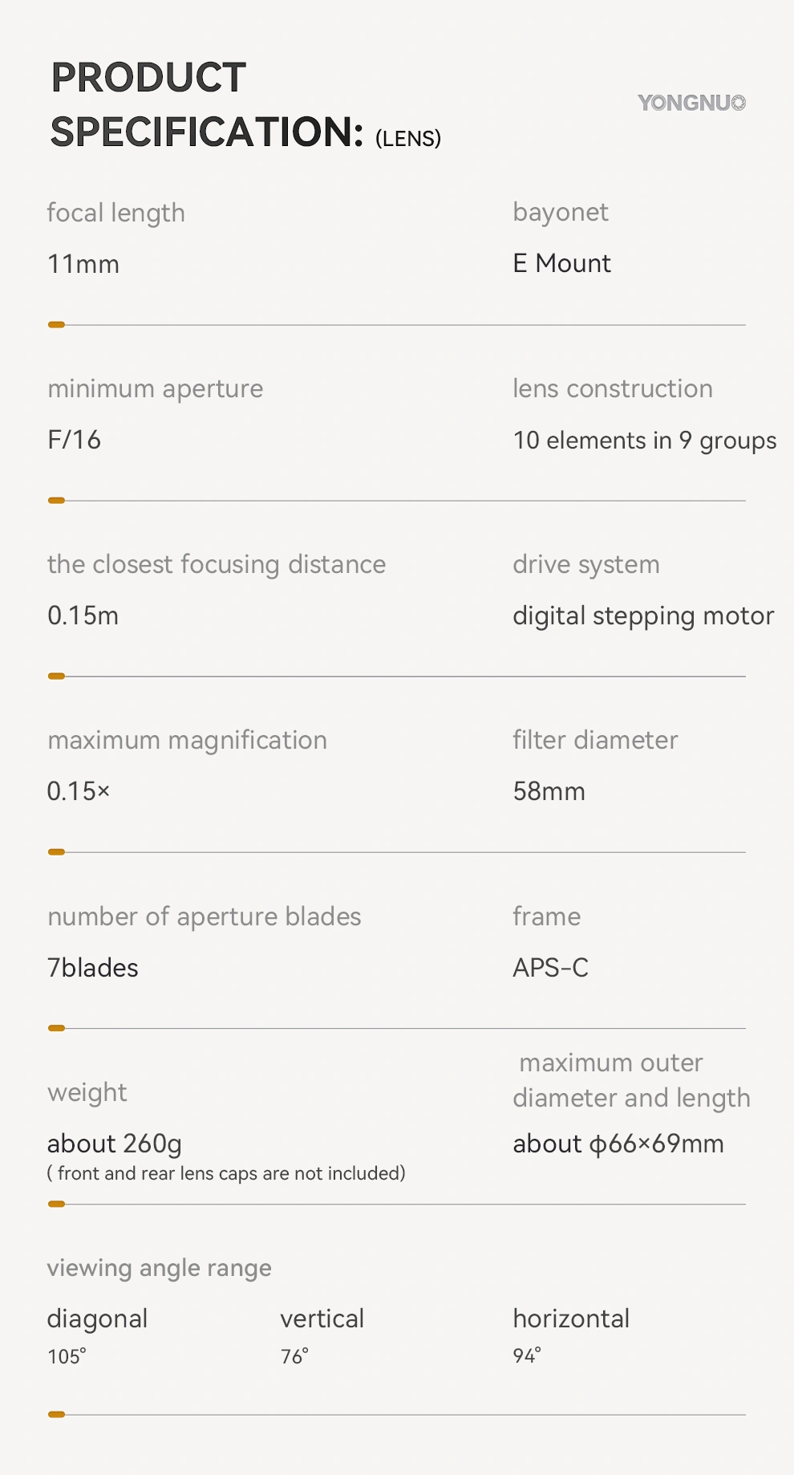Select the weight about 260g text
The image size is (794, 1475).
(115, 1144)
